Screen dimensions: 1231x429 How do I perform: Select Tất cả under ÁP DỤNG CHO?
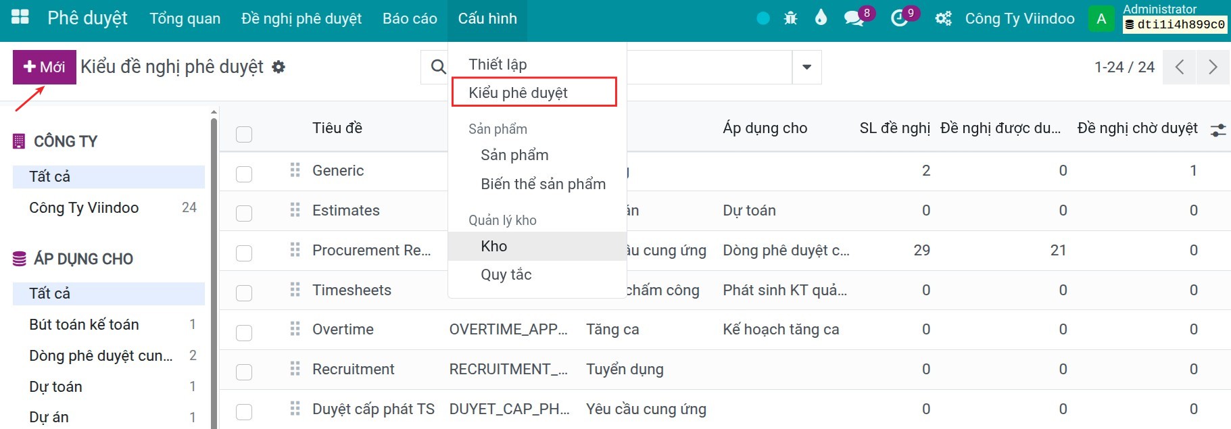point(109,293)
